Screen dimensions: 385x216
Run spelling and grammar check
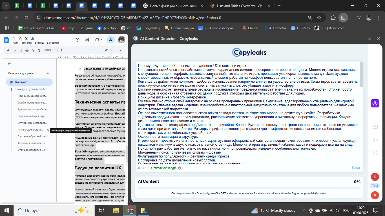pyautogui.click(x=33, y=50)
